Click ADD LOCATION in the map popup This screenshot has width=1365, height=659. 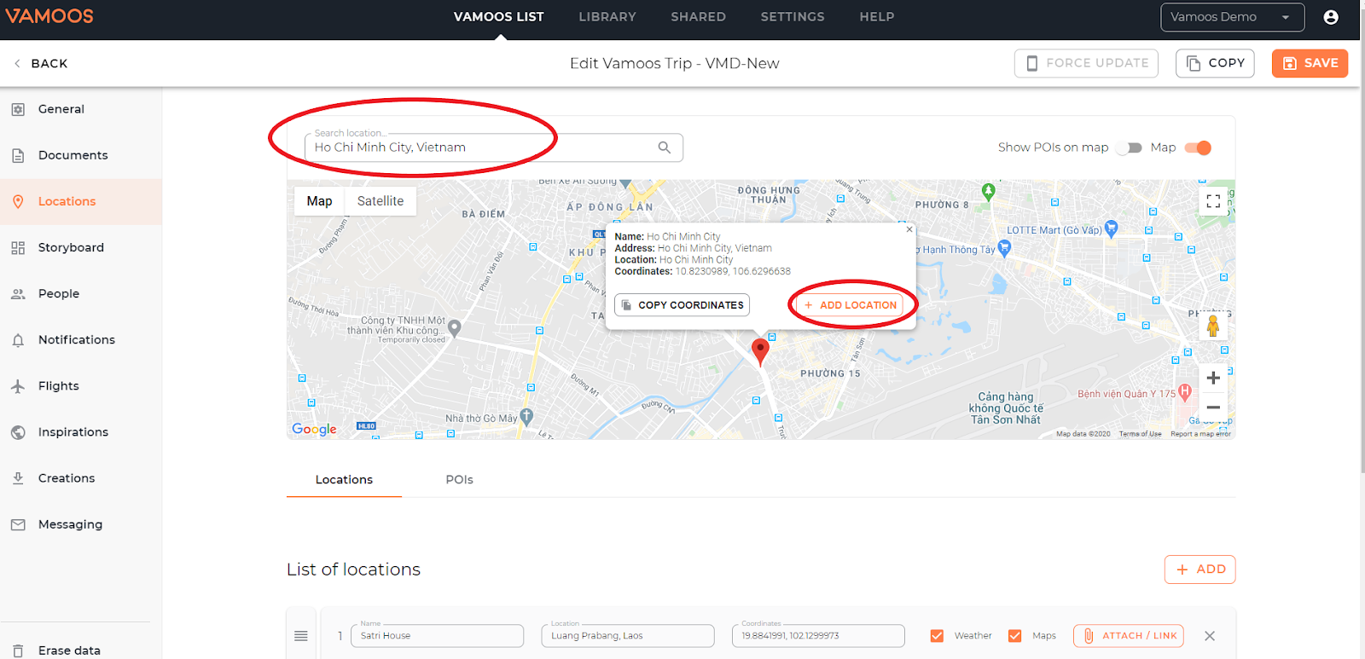[850, 305]
